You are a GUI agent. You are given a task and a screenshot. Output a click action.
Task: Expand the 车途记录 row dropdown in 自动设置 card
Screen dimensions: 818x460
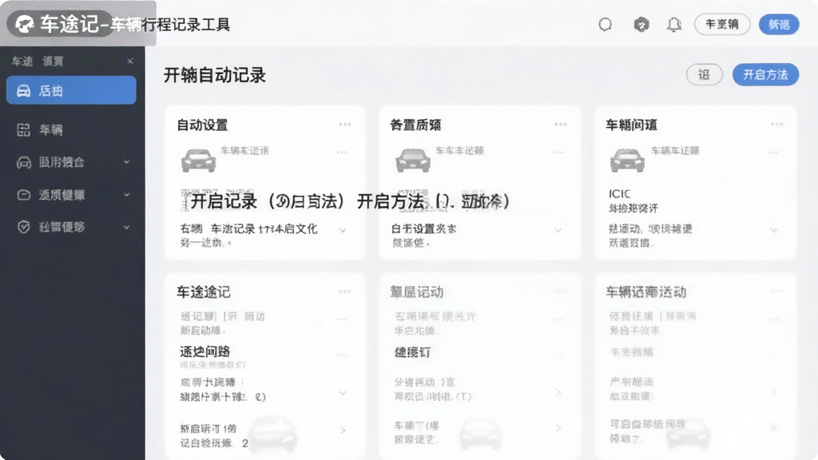click(343, 230)
